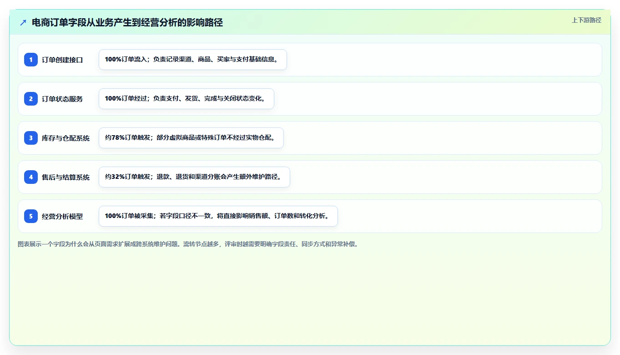Click the step 4 number badge

pos(31,177)
